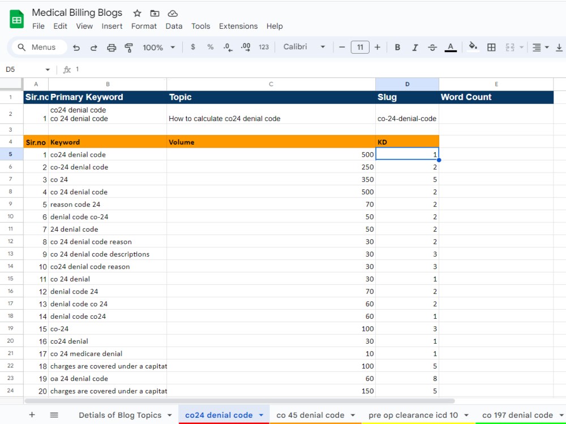Open the borders tool
Viewport: 566px width, 424px height.
[491, 47]
